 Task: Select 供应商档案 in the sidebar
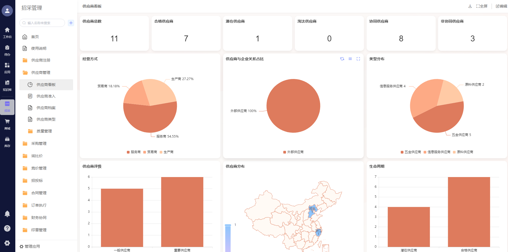click(x=46, y=108)
